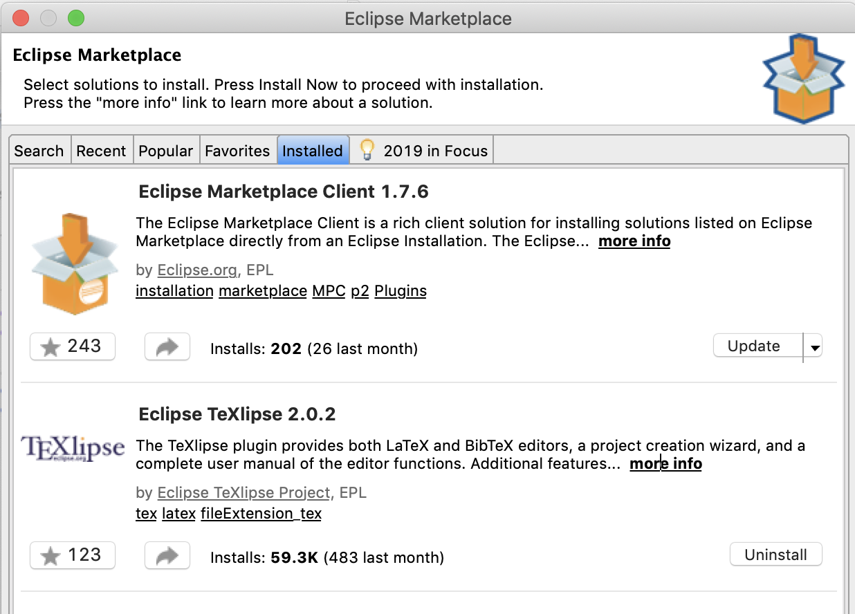Open more info for Eclipse TeXlipse
855x614 pixels.
pos(665,464)
